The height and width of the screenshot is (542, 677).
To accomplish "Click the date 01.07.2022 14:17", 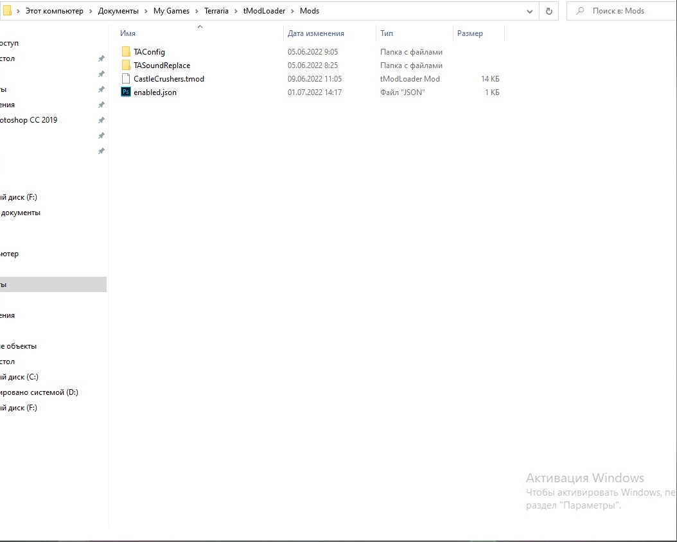I will click(314, 92).
